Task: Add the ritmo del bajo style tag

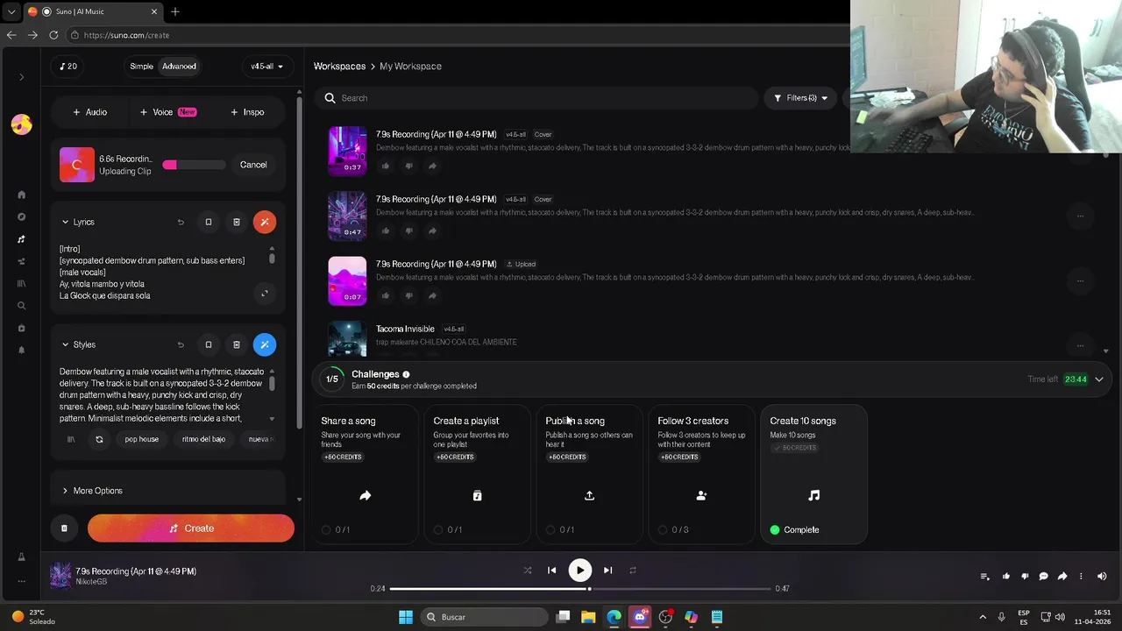Action: 203,439
